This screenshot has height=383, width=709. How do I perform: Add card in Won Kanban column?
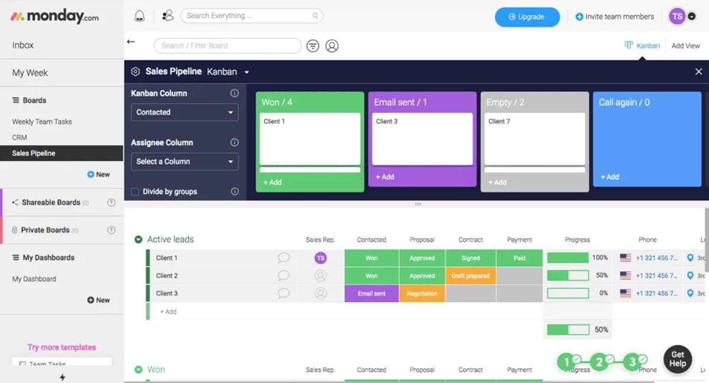[x=272, y=182]
